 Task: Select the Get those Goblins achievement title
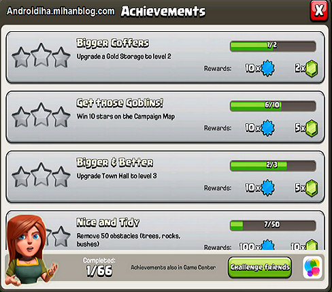pos(120,103)
